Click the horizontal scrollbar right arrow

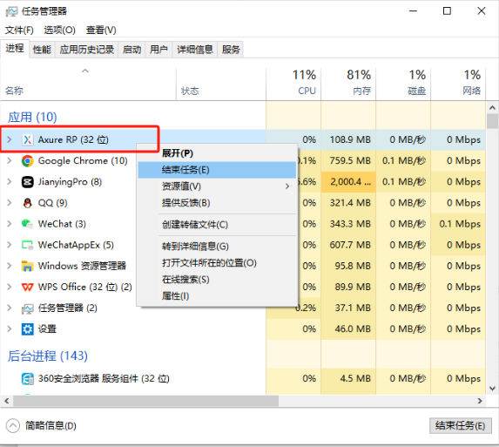pyautogui.click(x=480, y=401)
